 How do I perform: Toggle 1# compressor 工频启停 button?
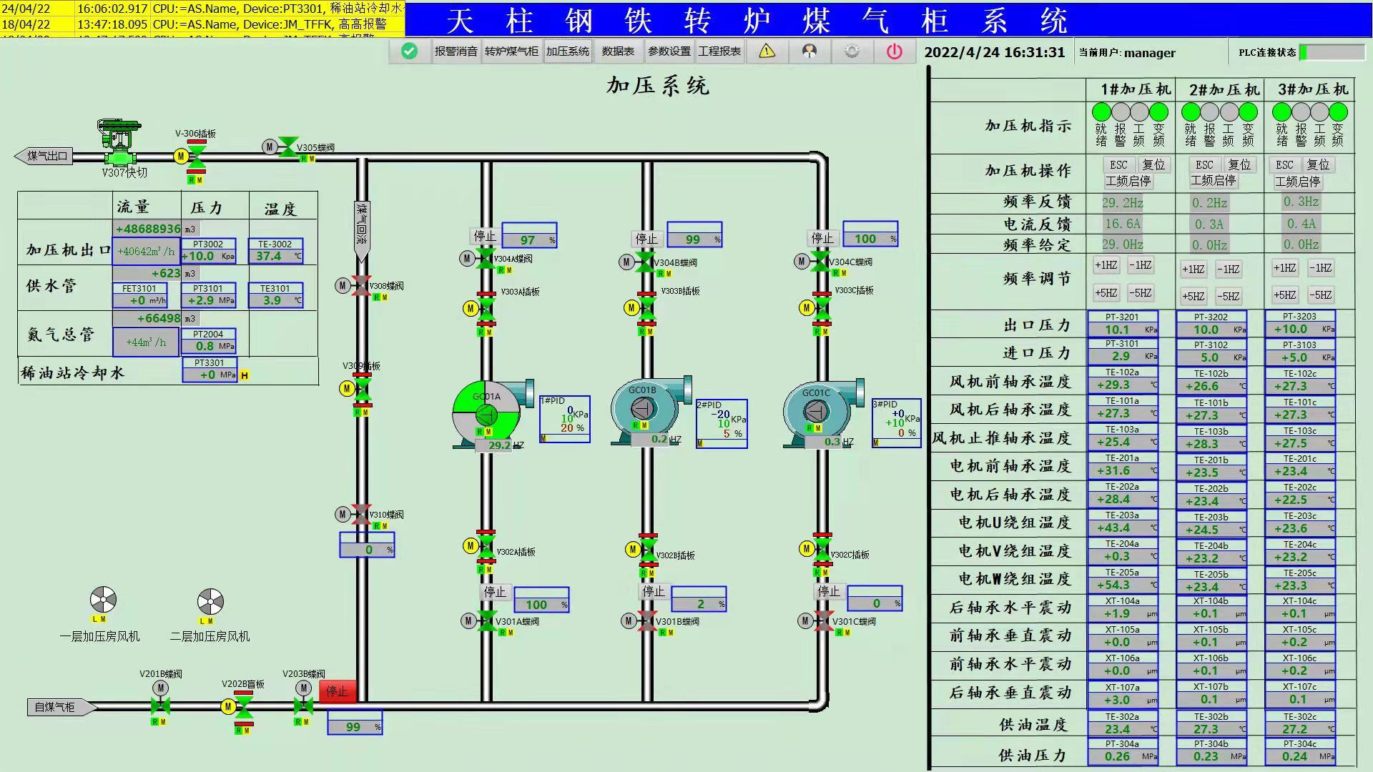(1128, 182)
